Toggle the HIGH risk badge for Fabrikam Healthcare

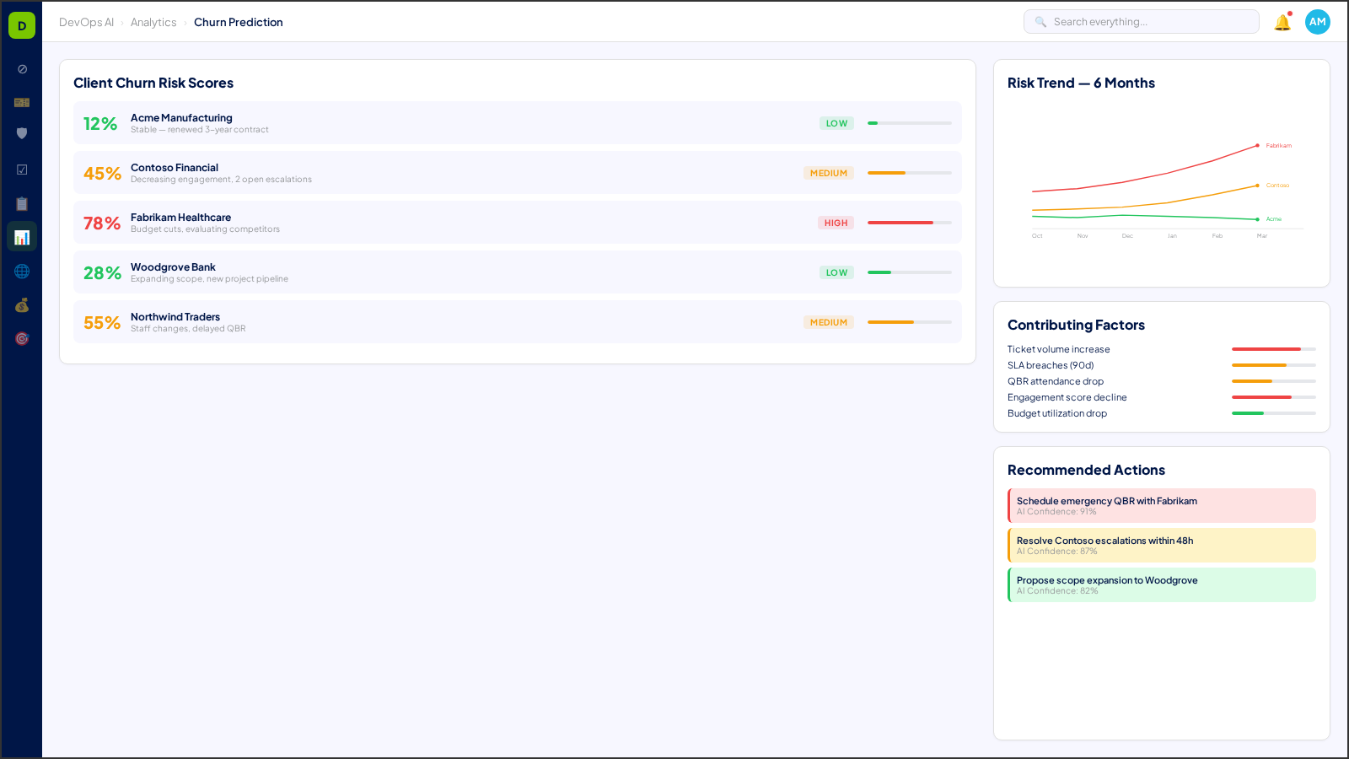(836, 223)
